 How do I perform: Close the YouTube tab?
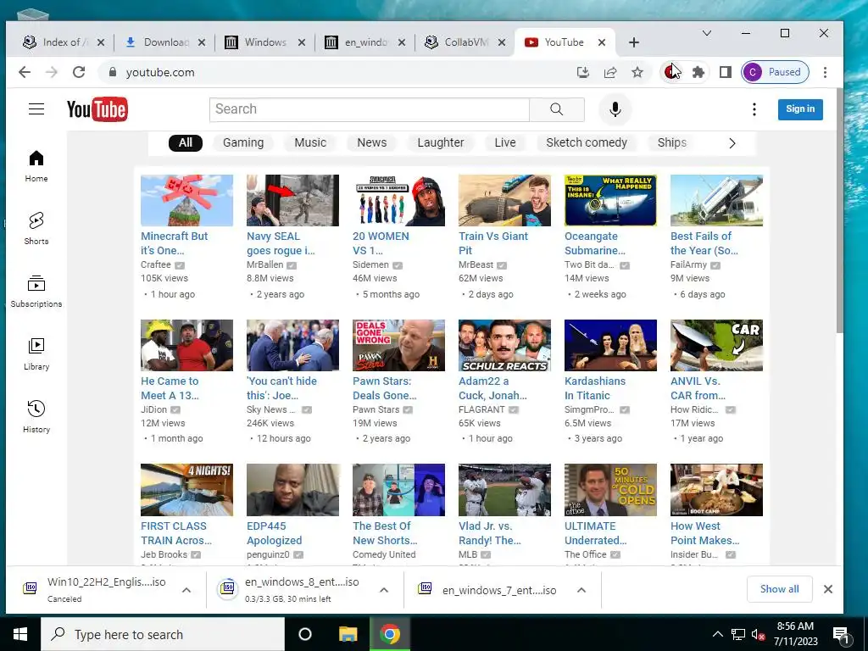pyautogui.click(x=602, y=42)
